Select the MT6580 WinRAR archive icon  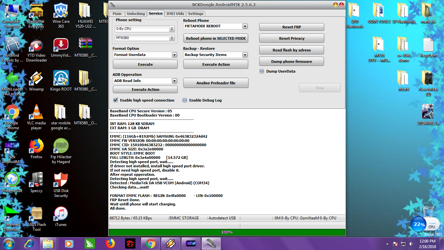pos(85,47)
